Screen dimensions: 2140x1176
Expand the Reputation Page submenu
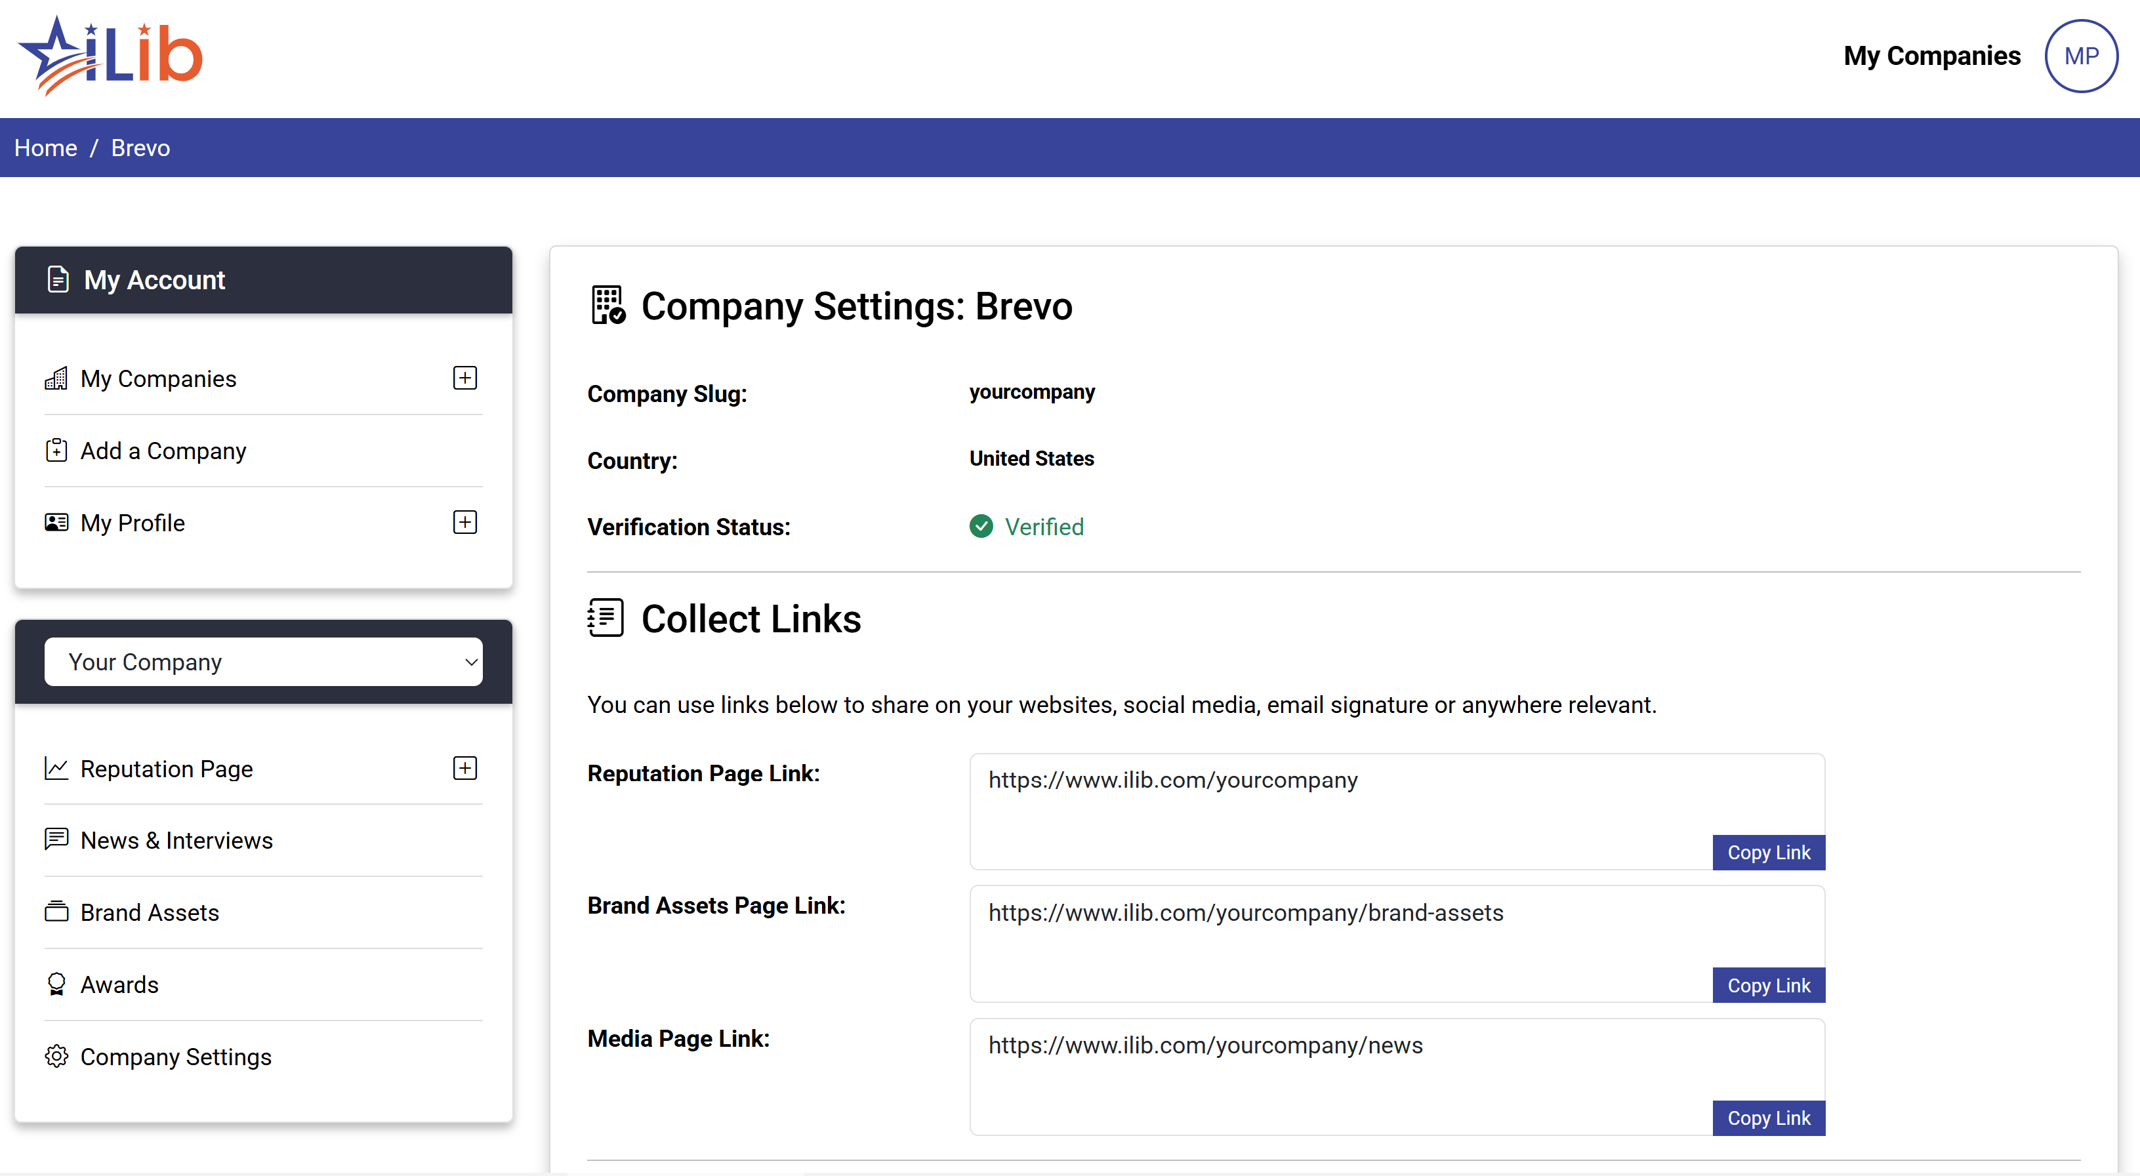pyautogui.click(x=464, y=768)
